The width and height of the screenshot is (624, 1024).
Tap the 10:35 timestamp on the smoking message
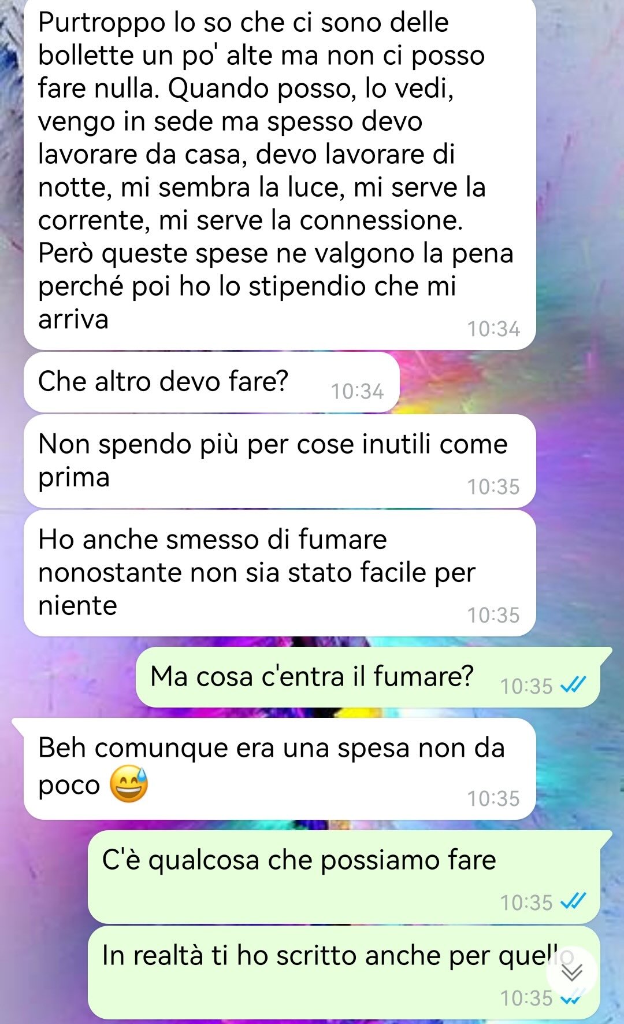493,616
